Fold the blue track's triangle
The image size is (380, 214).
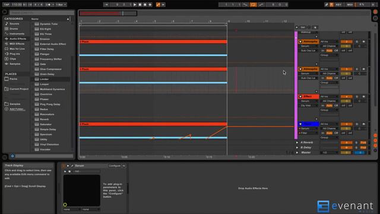[x=300, y=124]
